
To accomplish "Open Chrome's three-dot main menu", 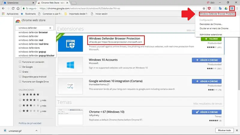I will 237,8.
